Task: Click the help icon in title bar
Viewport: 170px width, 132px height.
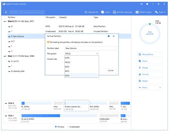Action: pyautogui.click(x=147, y=4)
